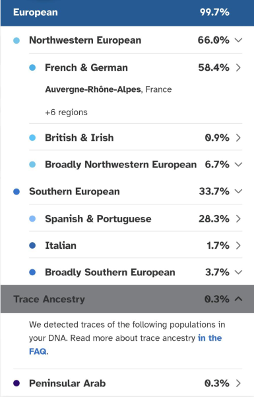Image resolution: width=254 pixels, height=397 pixels.
Task: Click the 'in the FAQ' link
Action: point(125,345)
